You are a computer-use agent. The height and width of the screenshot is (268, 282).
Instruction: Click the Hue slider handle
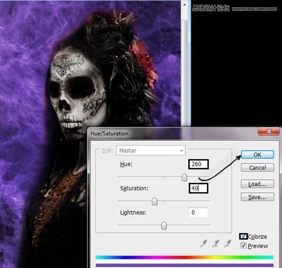tap(184, 177)
